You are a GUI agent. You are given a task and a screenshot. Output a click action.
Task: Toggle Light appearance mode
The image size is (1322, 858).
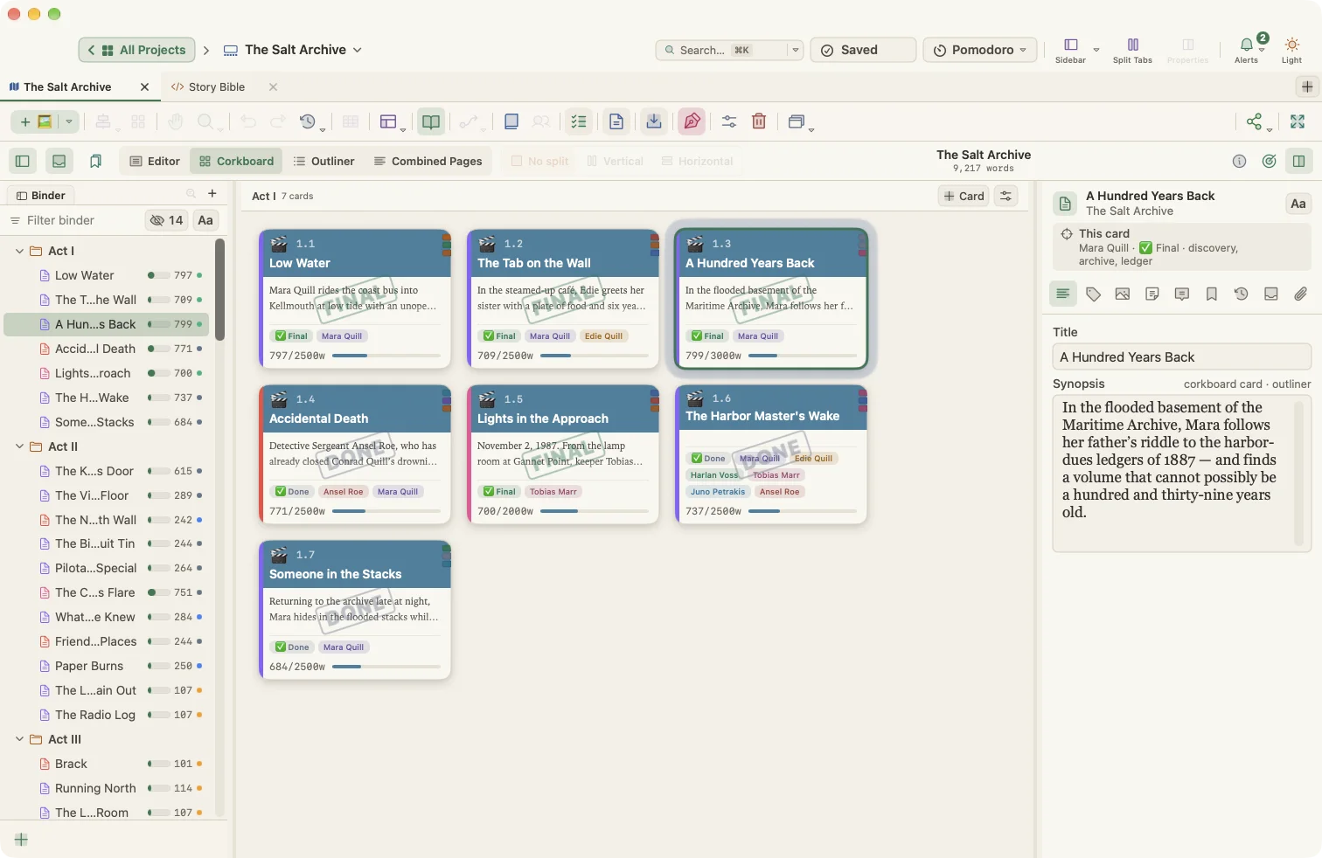[1292, 50]
